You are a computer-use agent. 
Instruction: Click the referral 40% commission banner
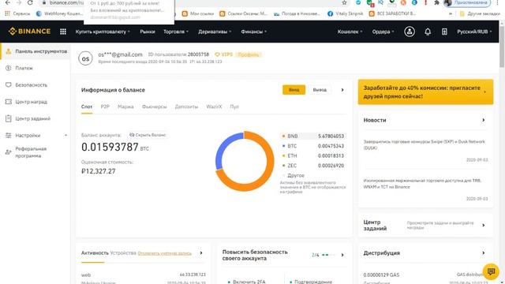click(425, 92)
